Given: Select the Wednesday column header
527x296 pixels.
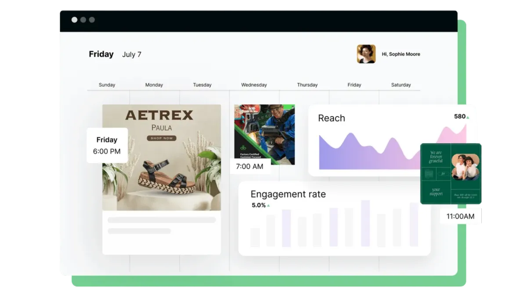Looking at the screenshot, I should tap(254, 85).
